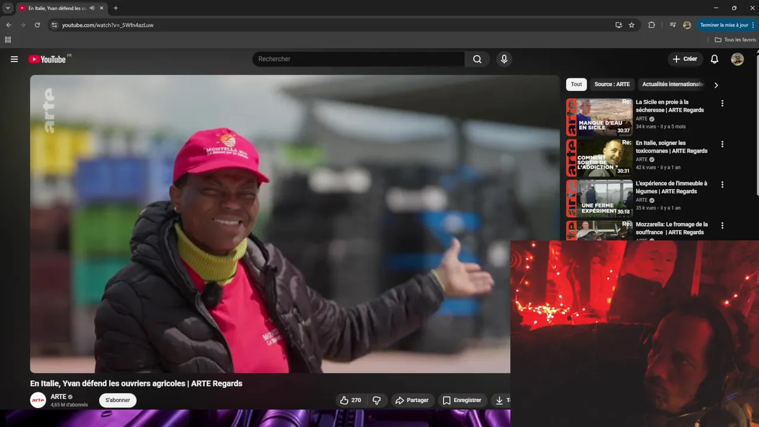
Task: Select the Actualités internationales chip
Action: tap(672, 84)
